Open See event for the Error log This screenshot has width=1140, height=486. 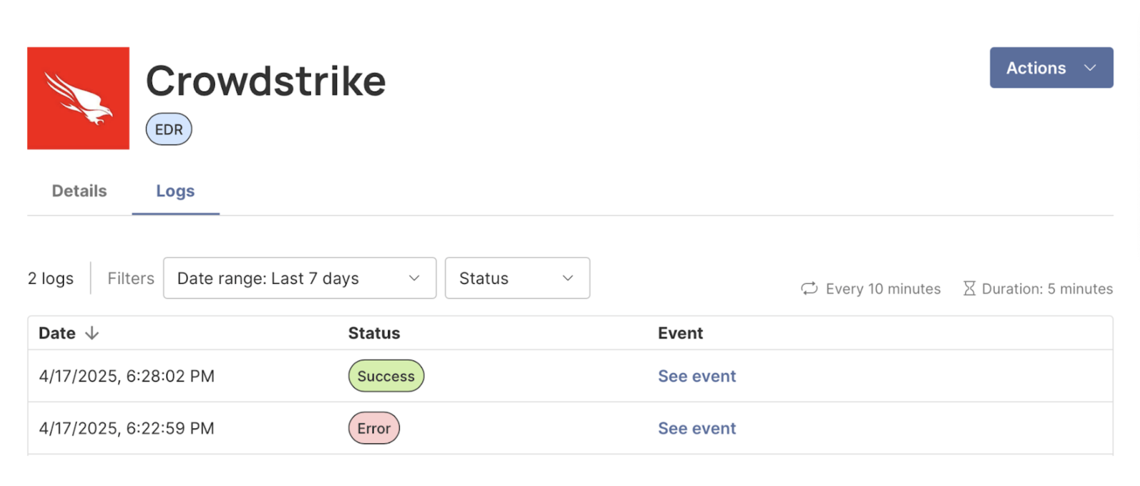pyautogui.click(x=697, y=429)
